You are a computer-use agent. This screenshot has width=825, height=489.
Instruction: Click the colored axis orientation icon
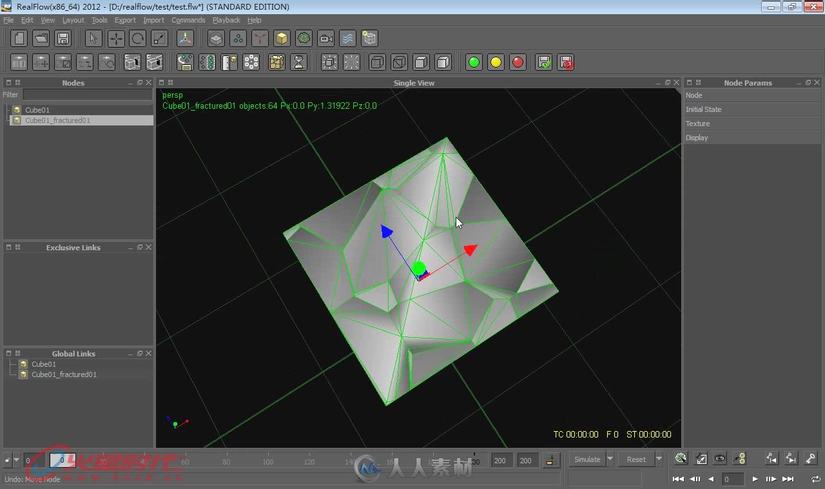click(x=186, y=38)
